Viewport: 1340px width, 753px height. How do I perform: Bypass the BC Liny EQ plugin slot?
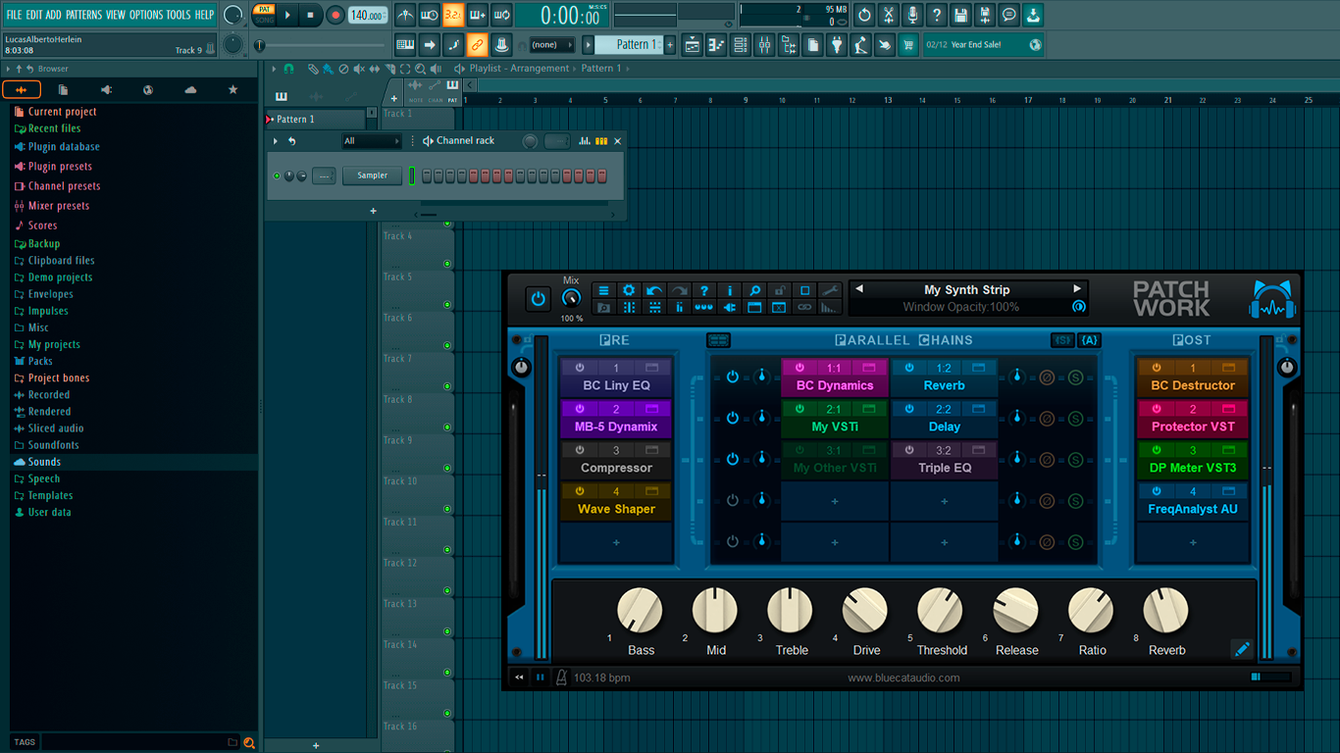coord(580,368)
